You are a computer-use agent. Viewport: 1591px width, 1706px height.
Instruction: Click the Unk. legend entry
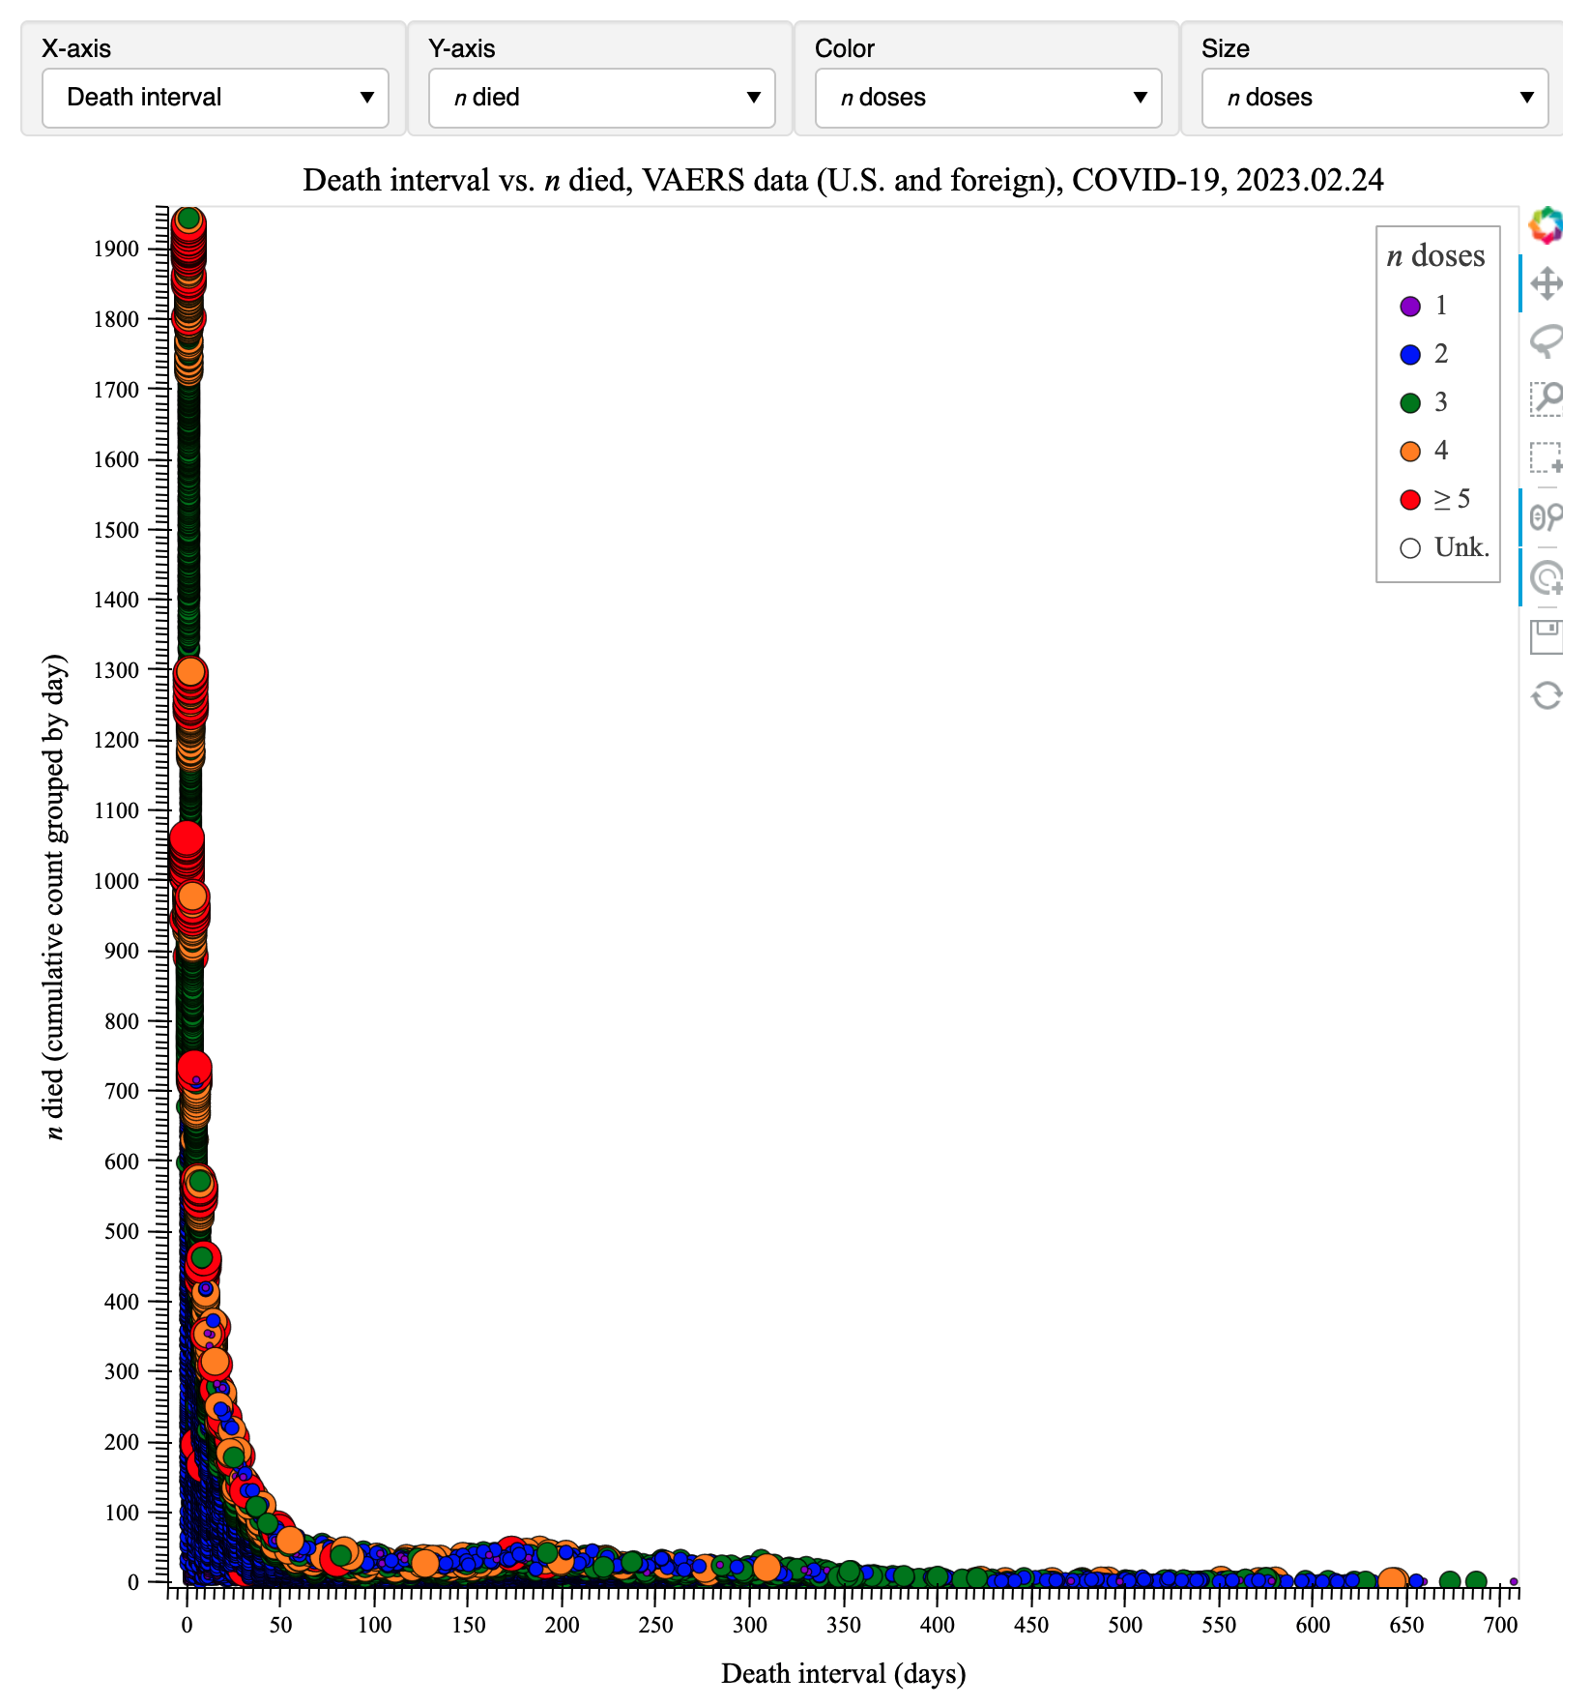click(1444, 548)
